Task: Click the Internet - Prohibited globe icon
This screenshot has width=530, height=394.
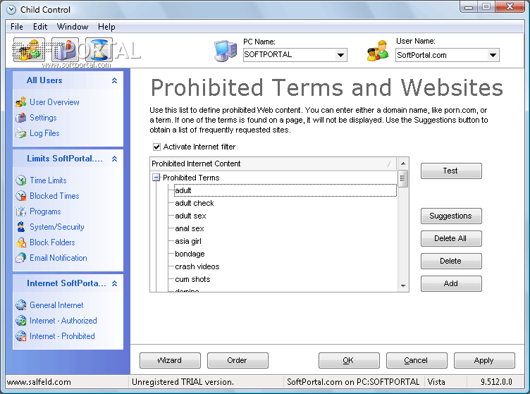Action: tap(21, 336)
